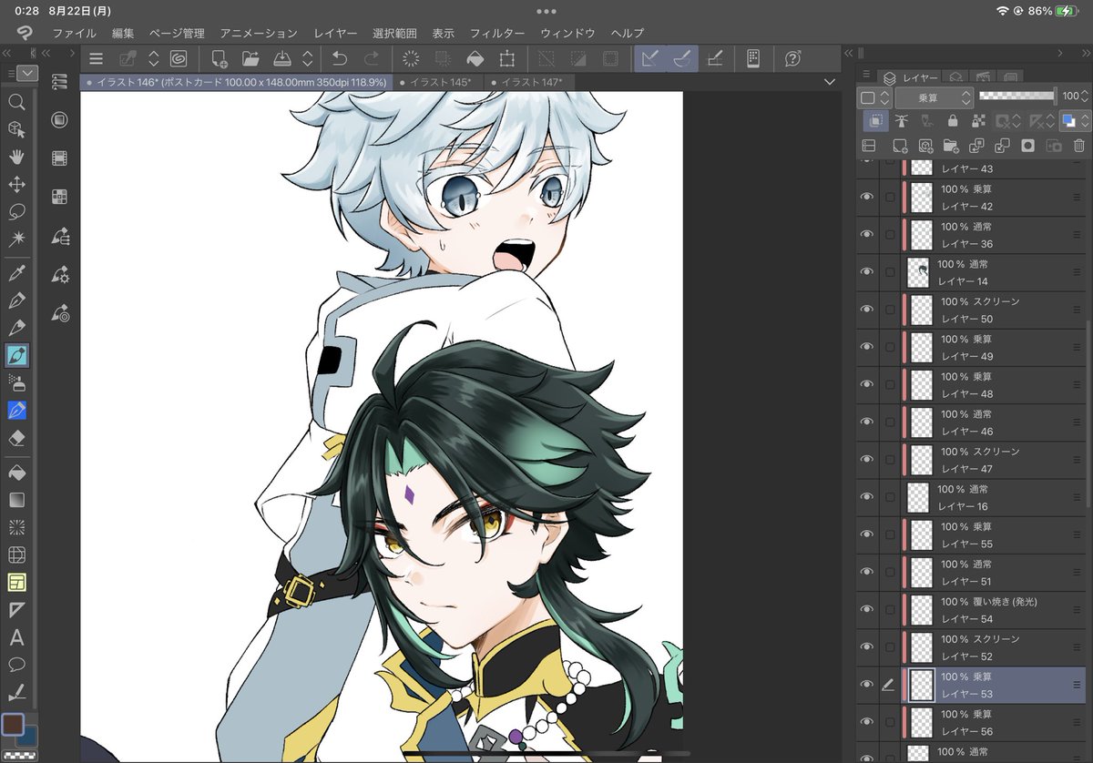Hide layer レイヤー 14 with eye icon
The image size is (1093, 763).
coord(867,271)
